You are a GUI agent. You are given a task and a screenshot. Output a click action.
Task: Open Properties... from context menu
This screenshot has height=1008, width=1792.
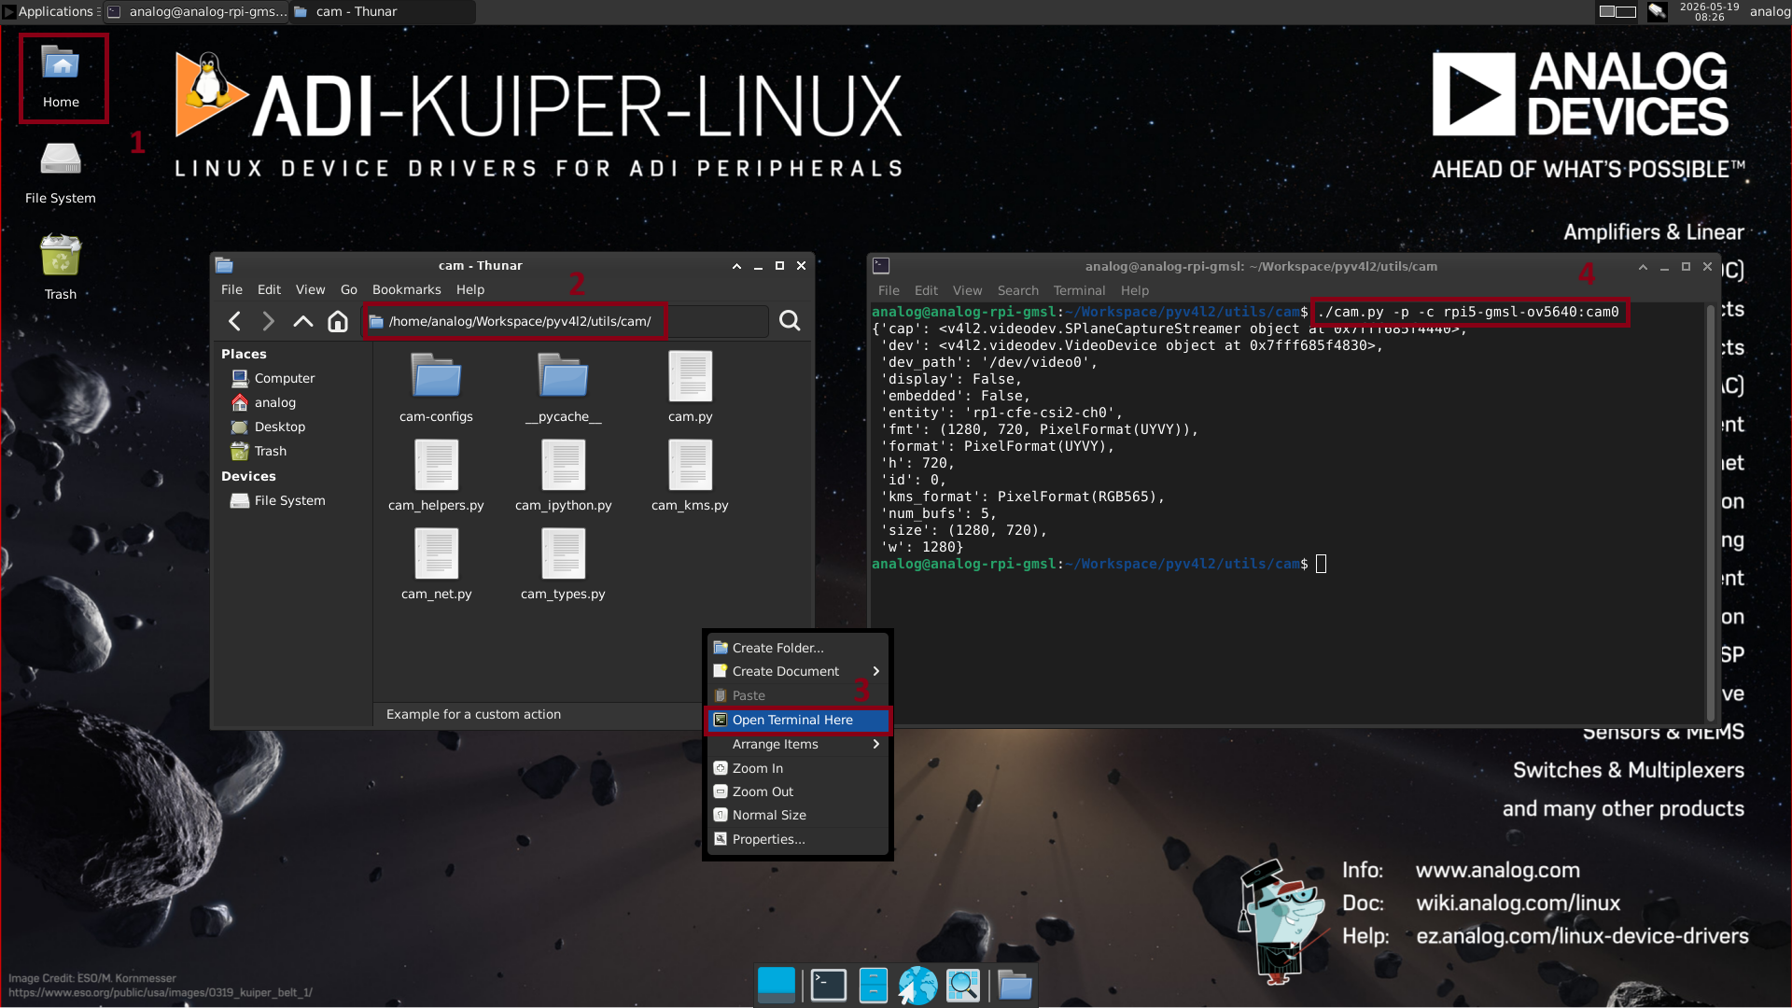[798, 839]
